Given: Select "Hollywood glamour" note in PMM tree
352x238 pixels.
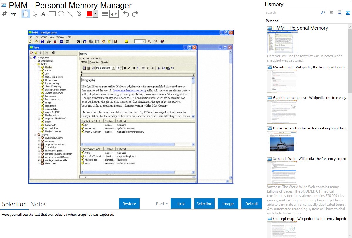Looking at the screenshot, I should pos(54,77).
